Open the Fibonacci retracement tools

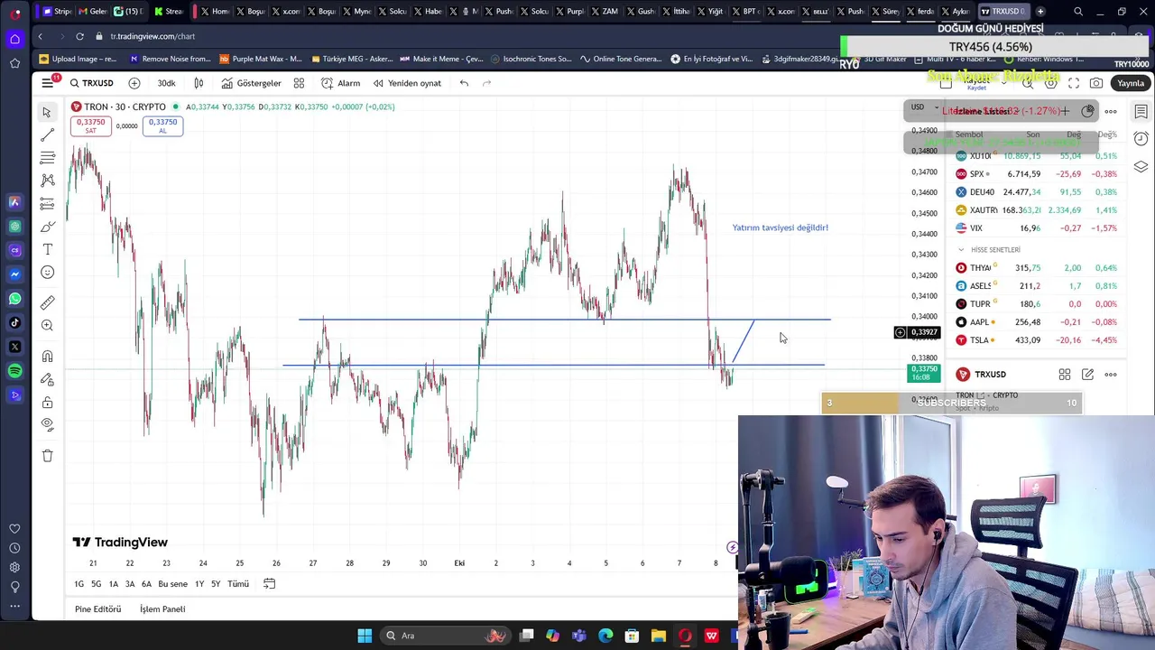47,158
